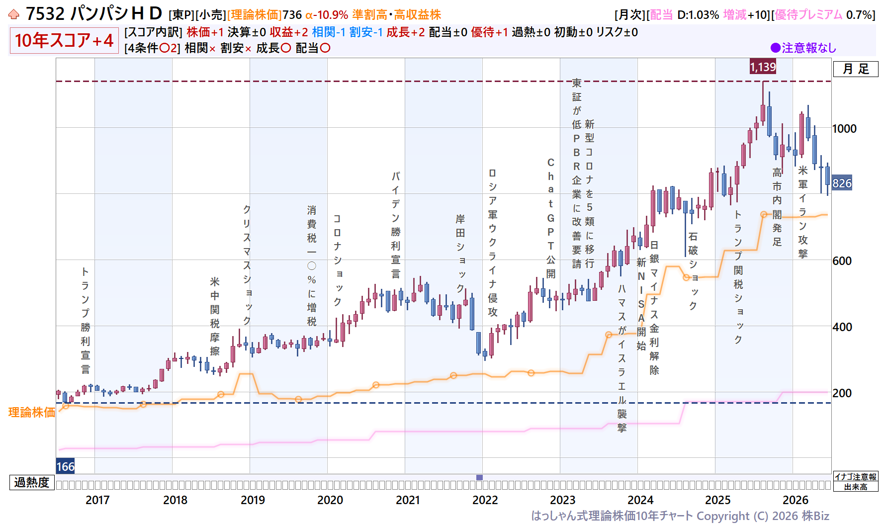Click the red house icon beside the stock code

pyautogui.click(x=14, y=14)
